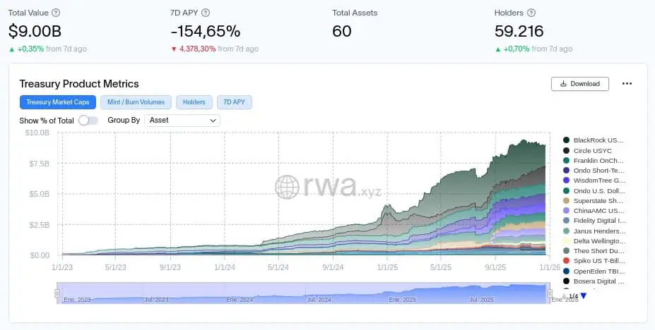Open the three-dot more options menu

click(x=627, y=83)
